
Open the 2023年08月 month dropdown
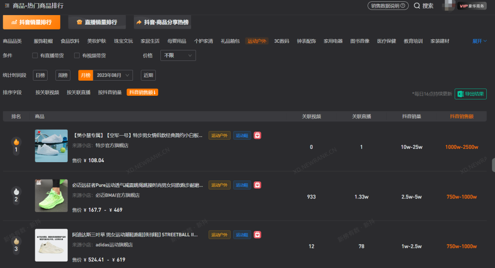[113, 75]
